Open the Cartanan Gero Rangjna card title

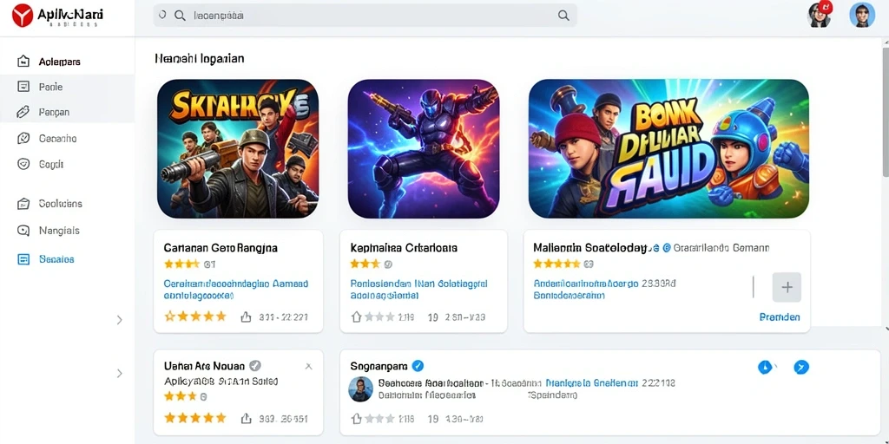click(221, 247)
